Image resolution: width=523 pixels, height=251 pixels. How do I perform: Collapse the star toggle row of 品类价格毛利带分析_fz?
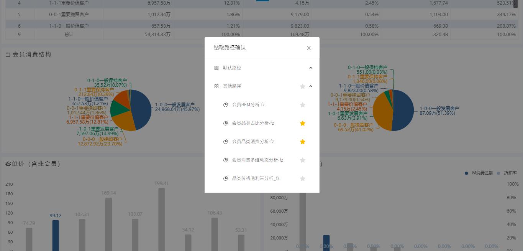point(303,178)
